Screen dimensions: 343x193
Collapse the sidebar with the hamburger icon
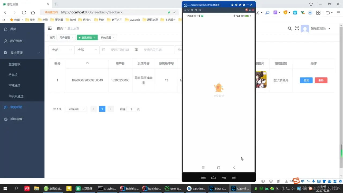tap(50, 28)
